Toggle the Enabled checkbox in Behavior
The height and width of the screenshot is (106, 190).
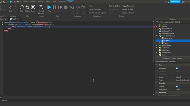[177, 86]
